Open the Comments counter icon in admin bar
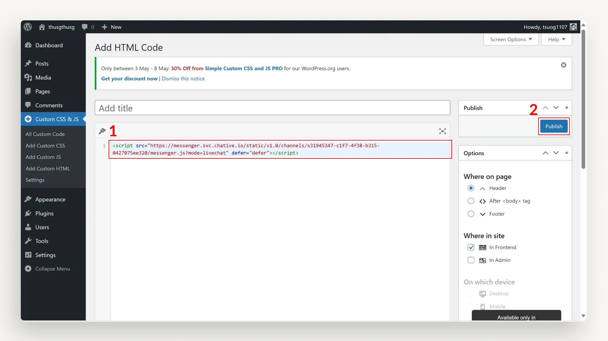 pos(85,27)
